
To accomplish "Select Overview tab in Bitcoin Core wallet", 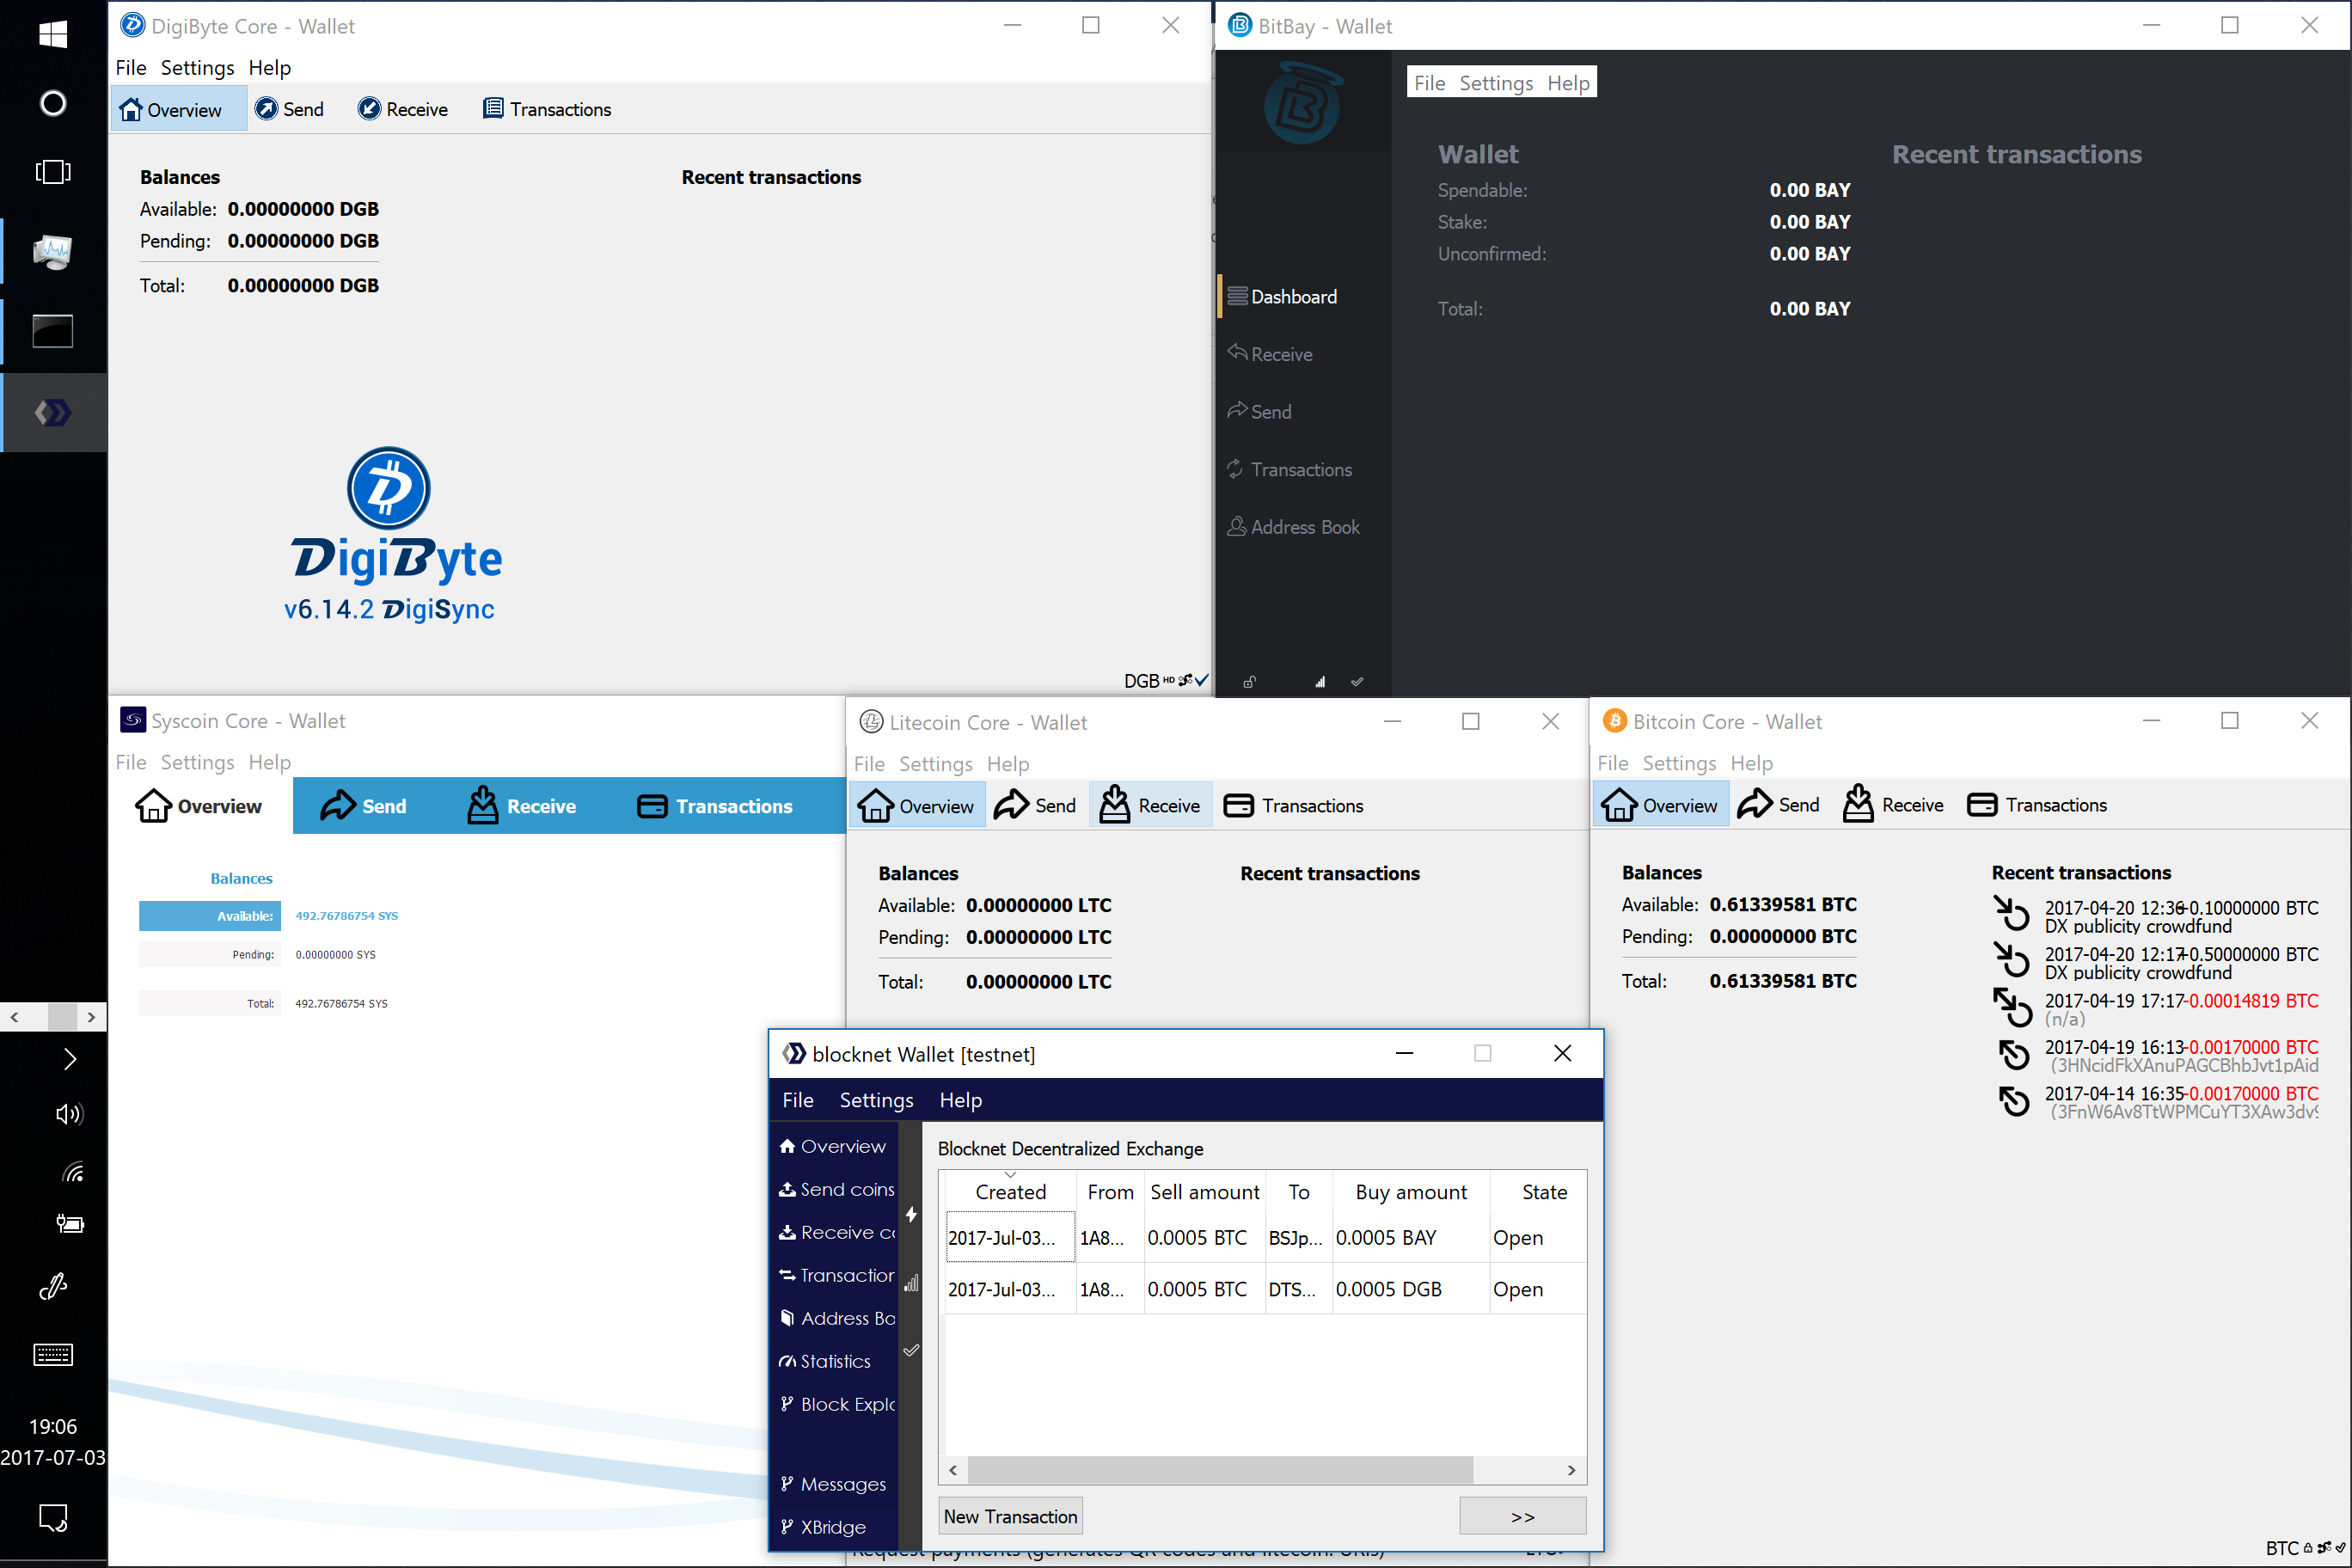I will pos(1660,805).
